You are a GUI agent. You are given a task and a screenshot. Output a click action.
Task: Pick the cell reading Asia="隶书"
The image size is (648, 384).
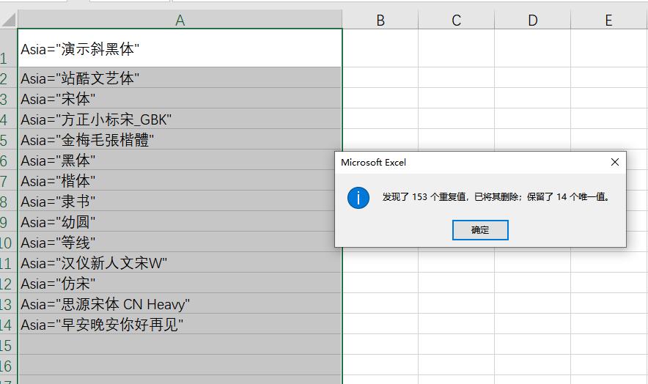[180, 202]
